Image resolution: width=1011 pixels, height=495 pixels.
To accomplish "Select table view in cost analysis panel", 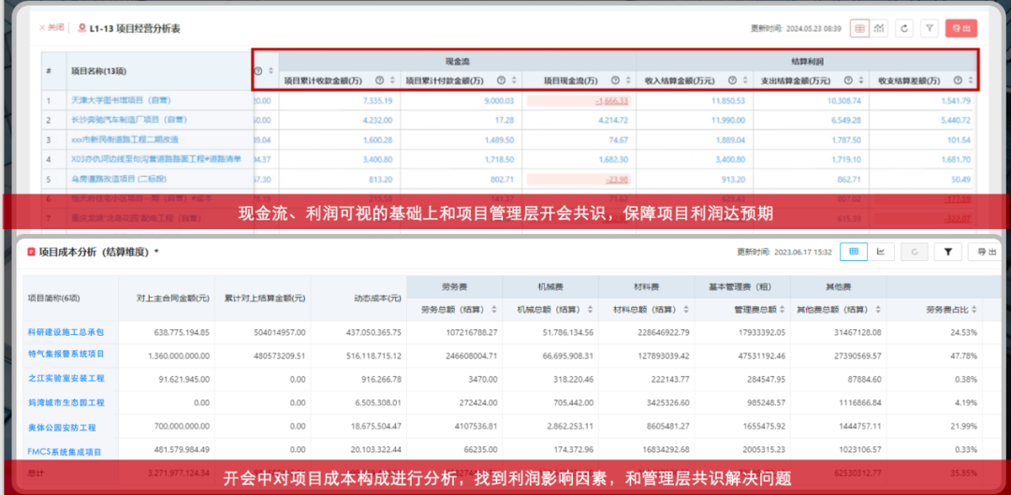I will [x=854, y=252].
